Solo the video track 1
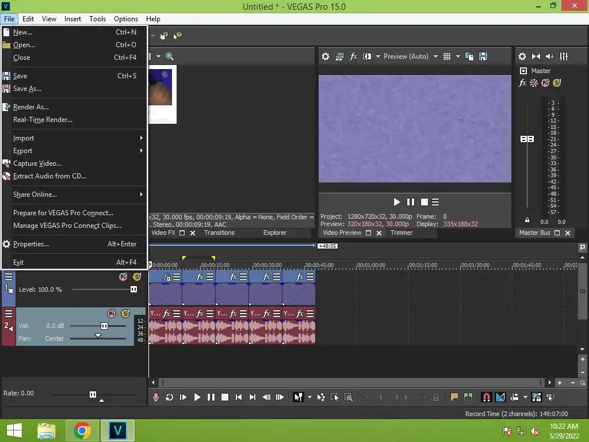This screenshot has height=442, width=589. coord(137,277)
